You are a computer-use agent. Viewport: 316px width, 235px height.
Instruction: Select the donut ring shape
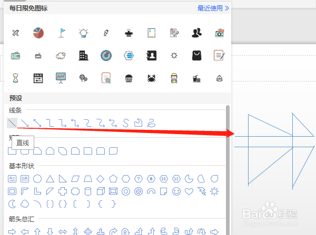tap(126, 191)
